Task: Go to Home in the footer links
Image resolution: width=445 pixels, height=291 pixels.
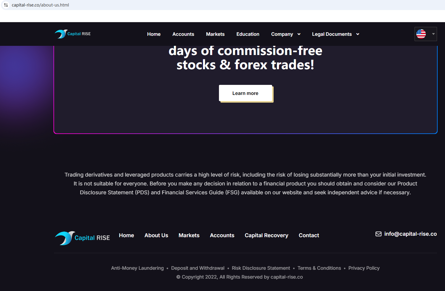Action: point(126,235)
